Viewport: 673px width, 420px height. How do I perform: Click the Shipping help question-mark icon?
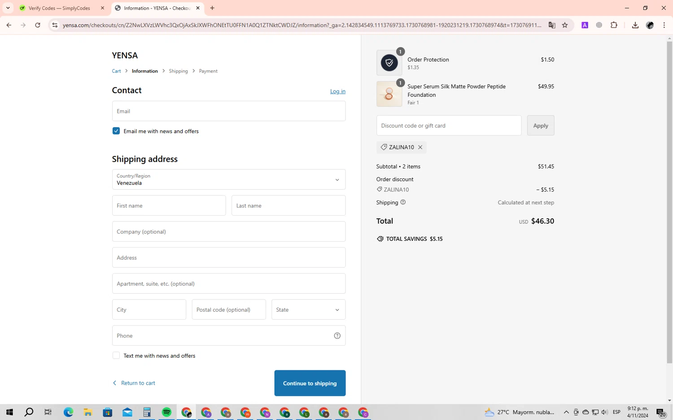pos(403,202)
